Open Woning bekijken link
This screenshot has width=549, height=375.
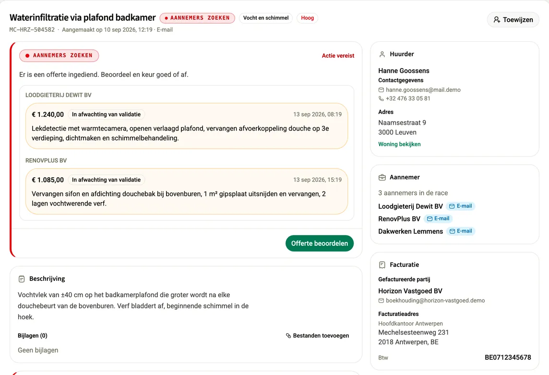[x=399, y=144]
